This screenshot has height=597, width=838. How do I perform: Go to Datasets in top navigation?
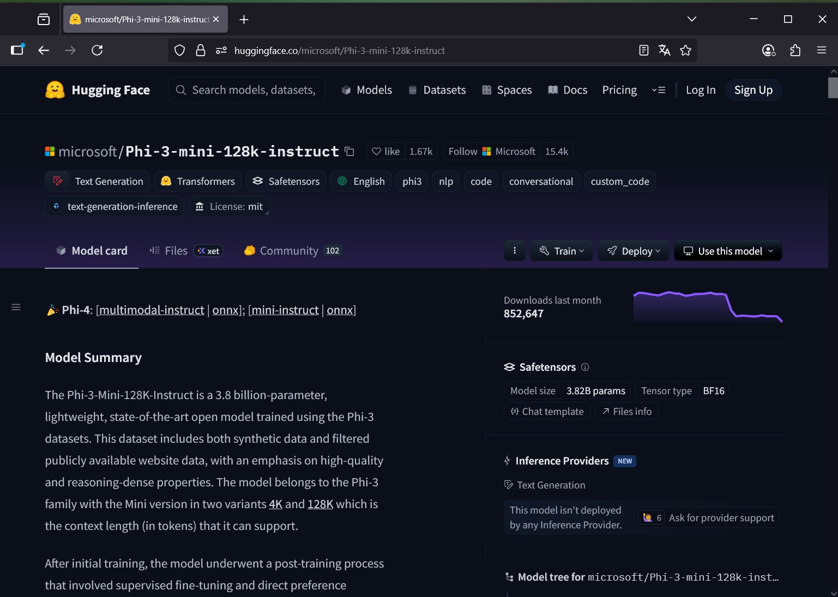[x=437, y=90]
